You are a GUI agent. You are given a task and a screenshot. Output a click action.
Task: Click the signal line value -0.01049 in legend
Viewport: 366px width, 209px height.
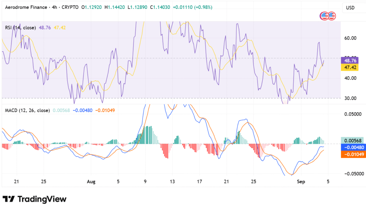(105, 111)
